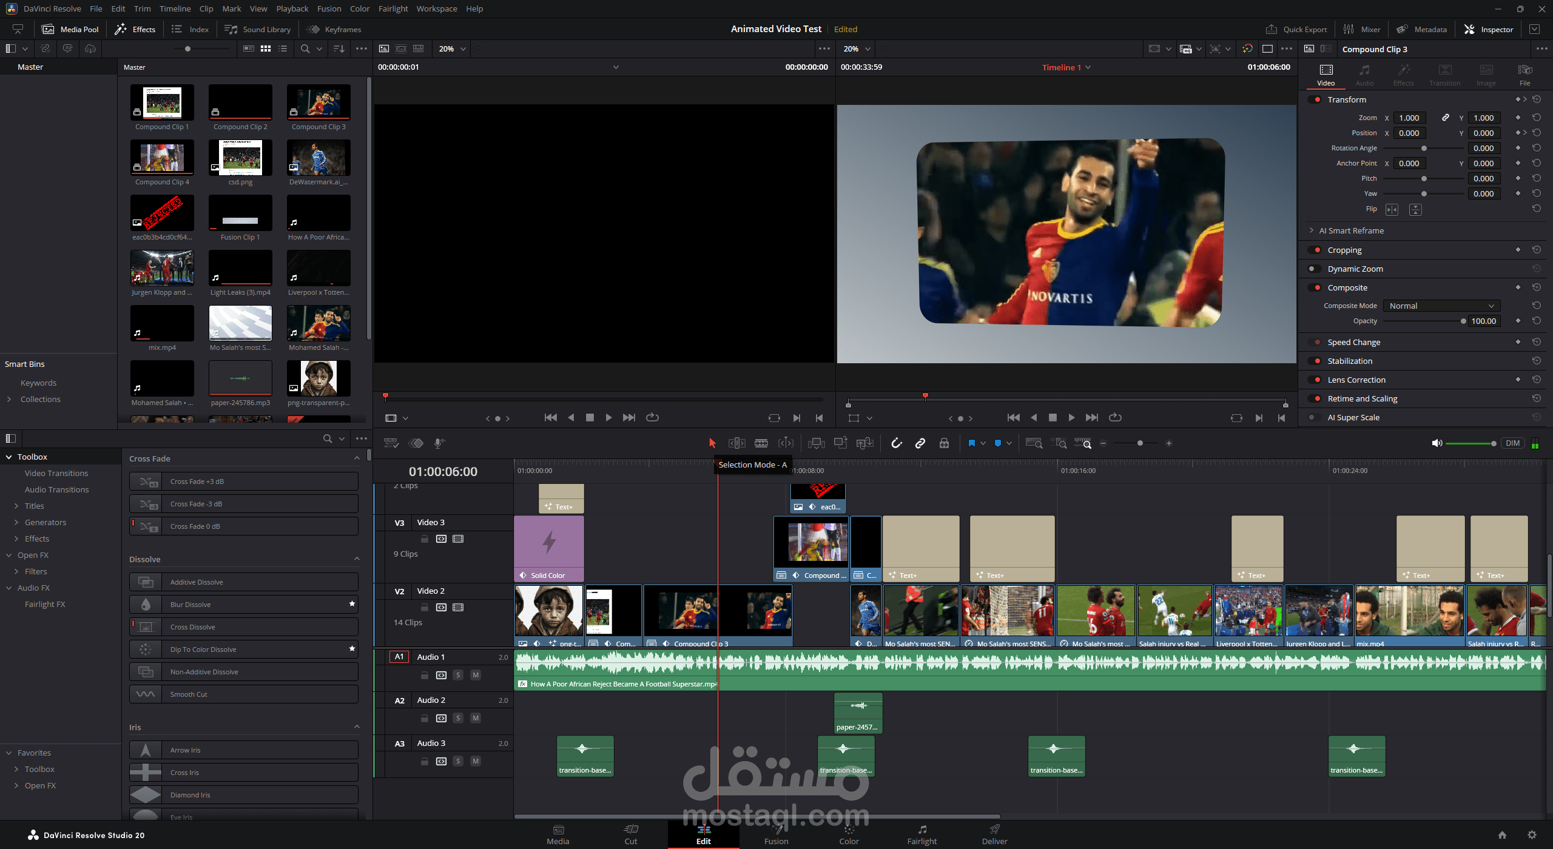
Task: Click the timeline full extent zoom icon
Action: 1034,443
